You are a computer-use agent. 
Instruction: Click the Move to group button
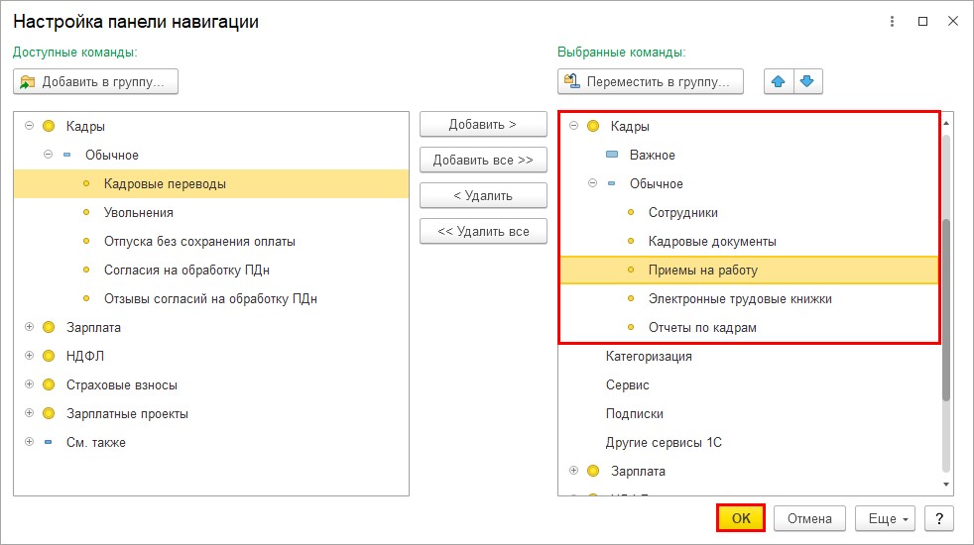tap(651, 81)
